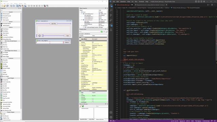Click the green reload icon in Resource Browser
The image size is (217, 122).
point(83,106)
